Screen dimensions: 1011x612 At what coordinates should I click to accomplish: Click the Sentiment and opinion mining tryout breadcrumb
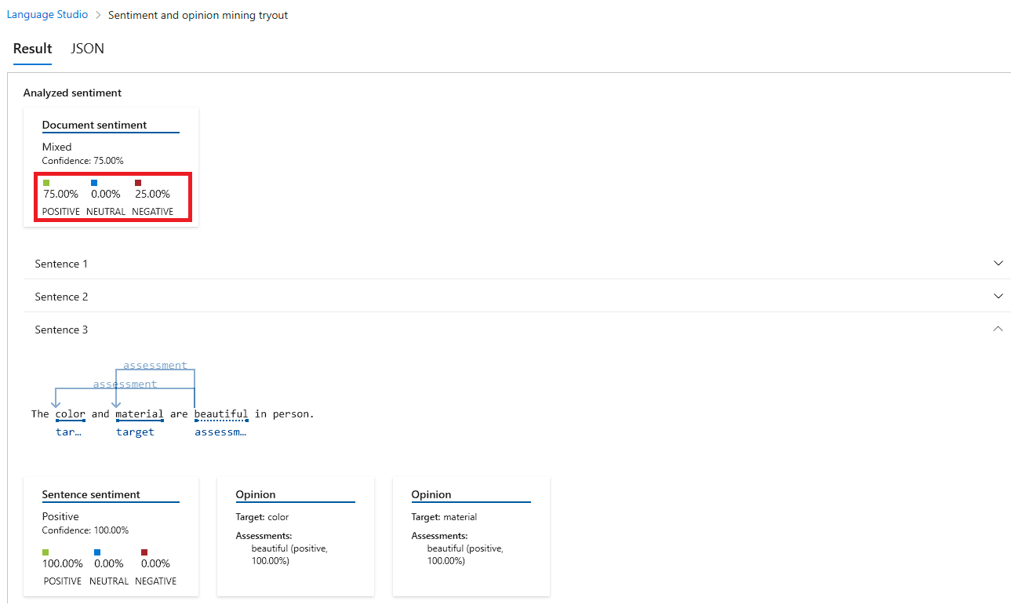(198, 15)
